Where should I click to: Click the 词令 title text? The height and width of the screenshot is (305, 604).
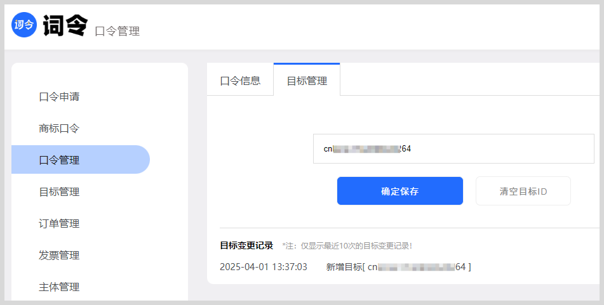click(65, 26)
